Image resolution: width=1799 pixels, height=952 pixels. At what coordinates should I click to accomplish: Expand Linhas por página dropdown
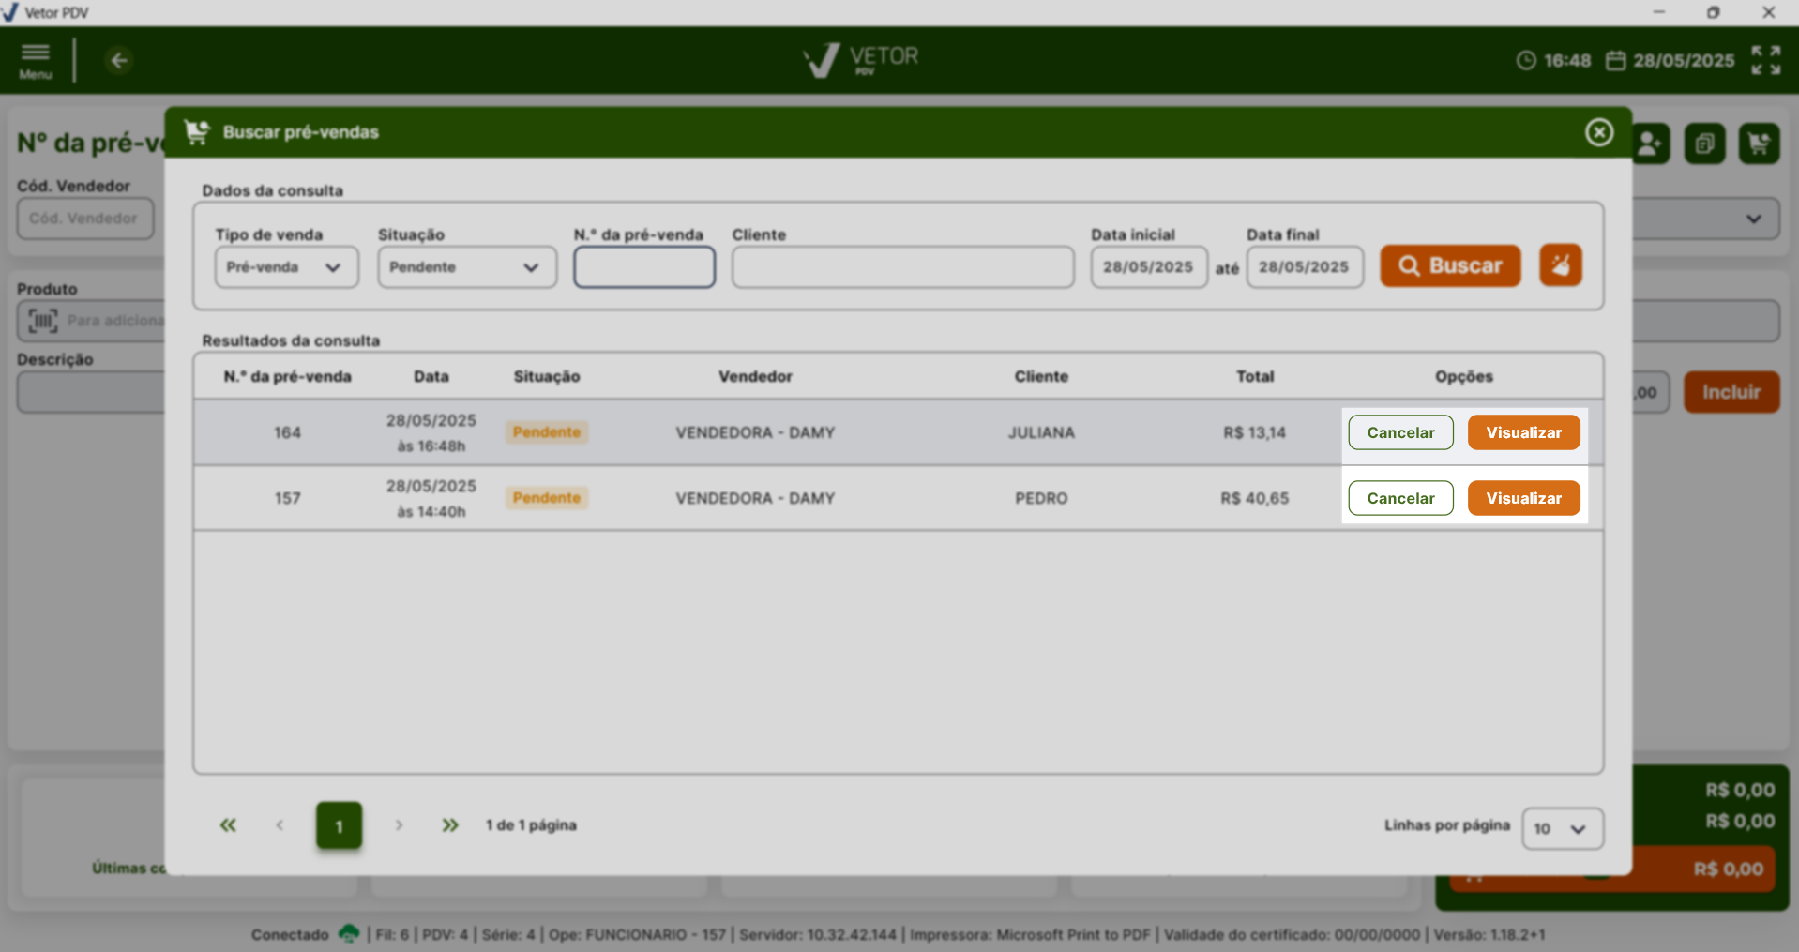[1562, 829]
